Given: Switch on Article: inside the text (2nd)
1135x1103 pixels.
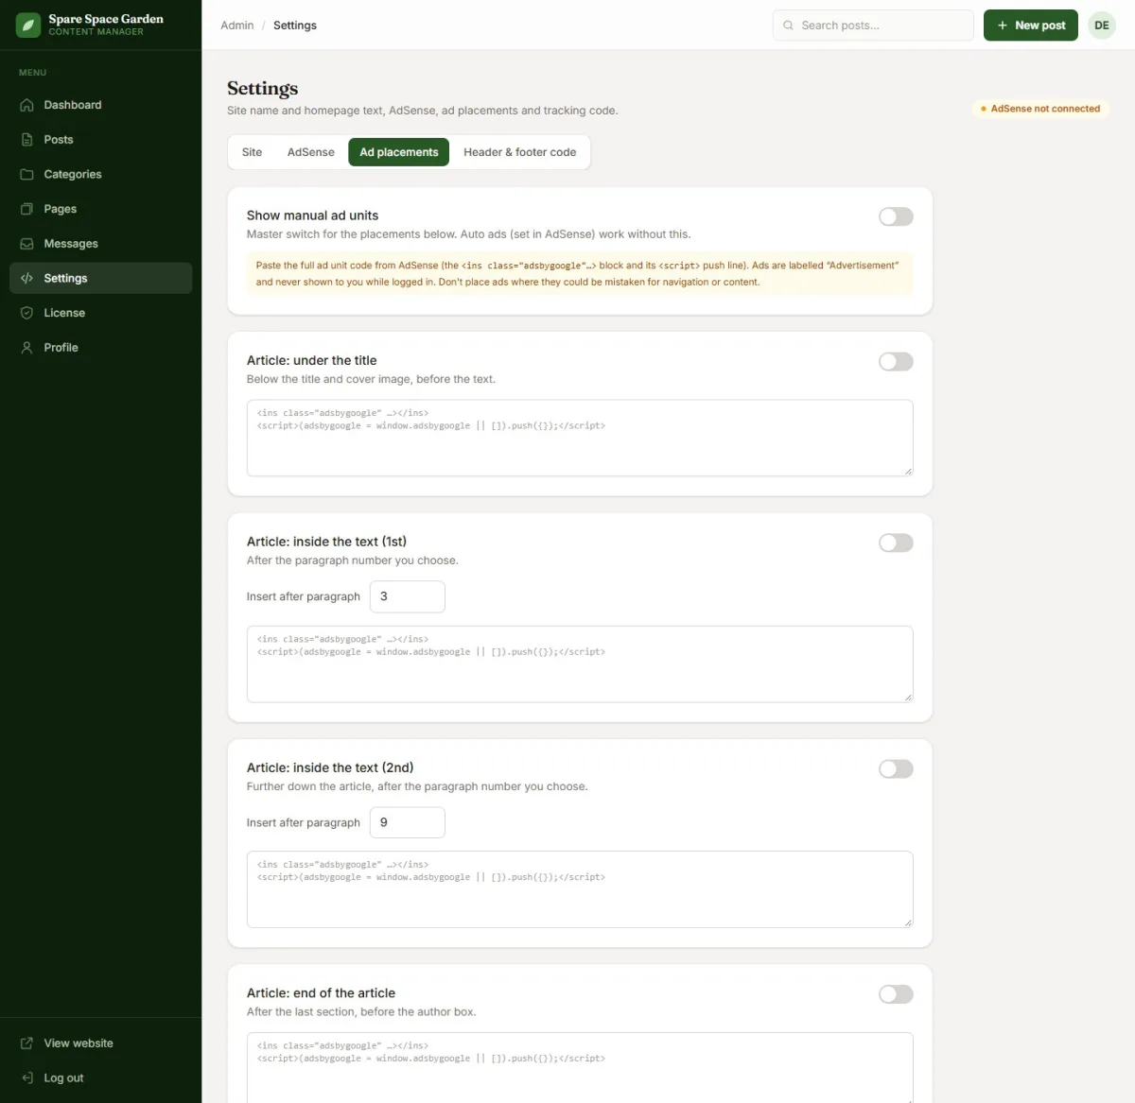Looking at the screenshot, I should coord(896,768).
